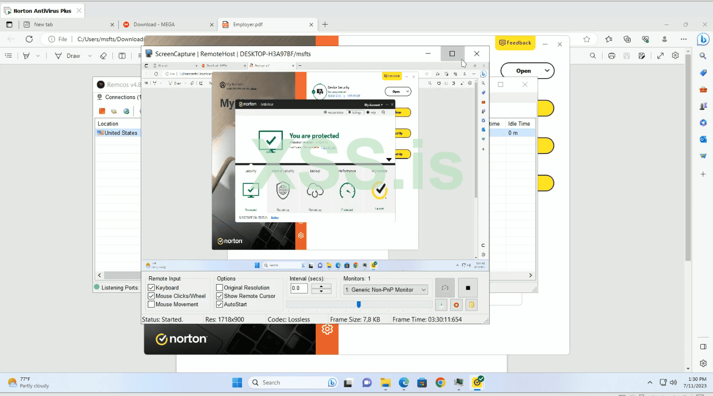Open the yellow folder icon in ScreenCapture
This screenshot has width=713, height=396.
coord(471,305)
